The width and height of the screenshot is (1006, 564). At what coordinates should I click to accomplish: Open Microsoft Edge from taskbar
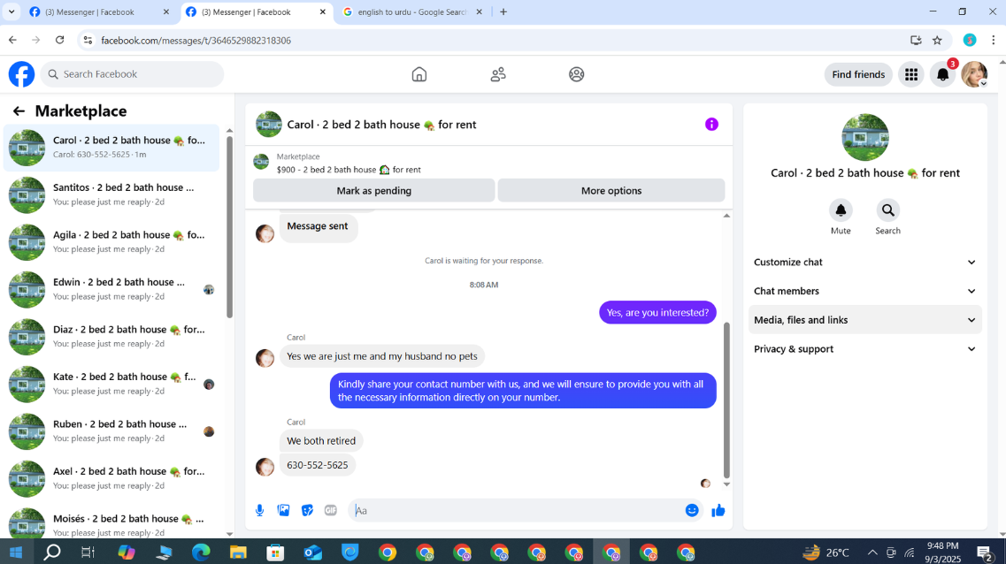pos(201,552)
